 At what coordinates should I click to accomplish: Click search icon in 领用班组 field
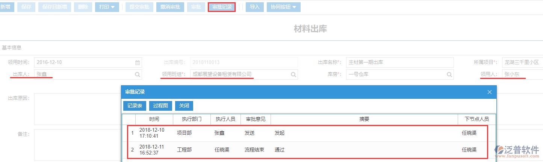point(293,74)
